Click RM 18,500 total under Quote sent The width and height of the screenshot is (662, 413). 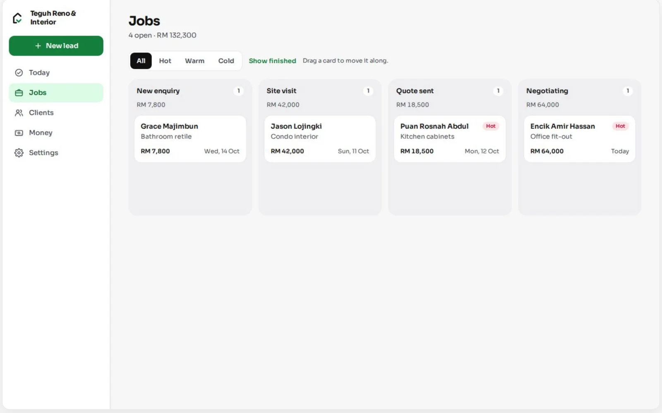[413, 105]
